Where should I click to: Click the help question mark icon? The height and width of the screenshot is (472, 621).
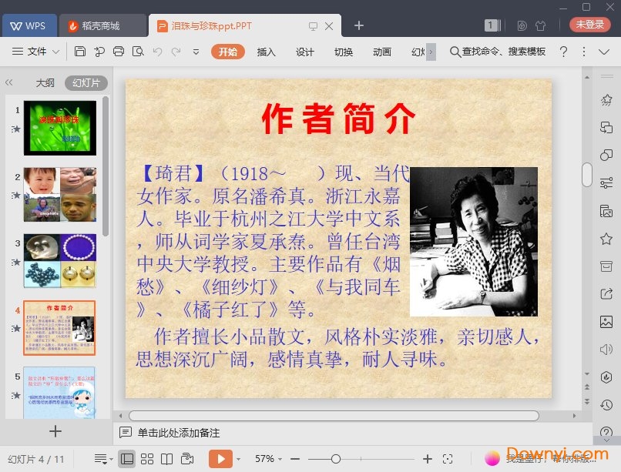[x=563, y=52]
